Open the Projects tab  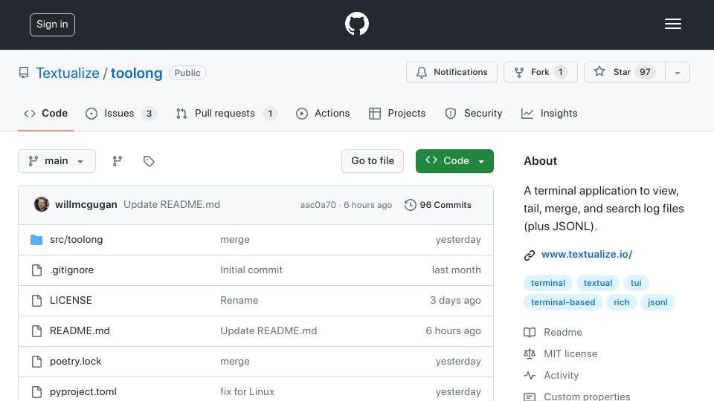tap(397, 113)
